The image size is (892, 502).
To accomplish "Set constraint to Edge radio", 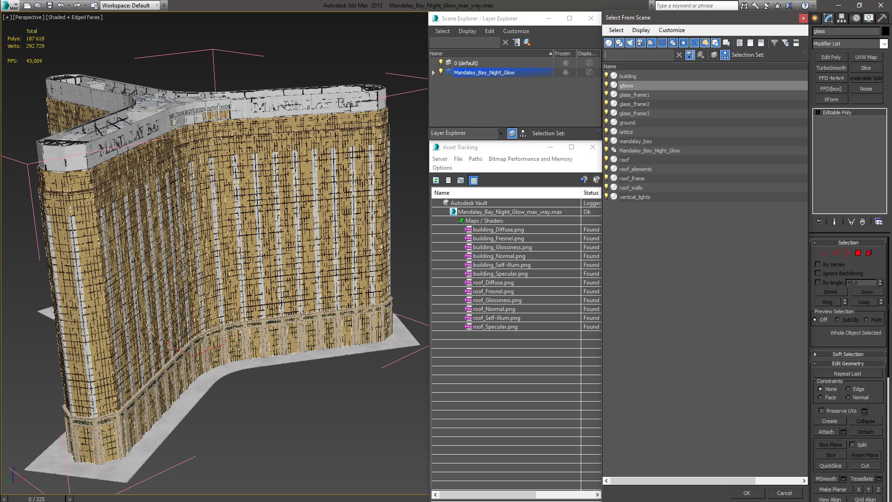I will [848, 389].
